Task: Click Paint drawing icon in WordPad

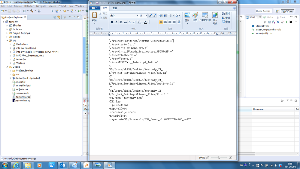Action: [x=195, y=15]
